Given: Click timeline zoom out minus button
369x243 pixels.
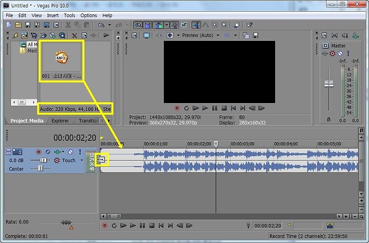Looking at the screenshot, I should (355, 216).
